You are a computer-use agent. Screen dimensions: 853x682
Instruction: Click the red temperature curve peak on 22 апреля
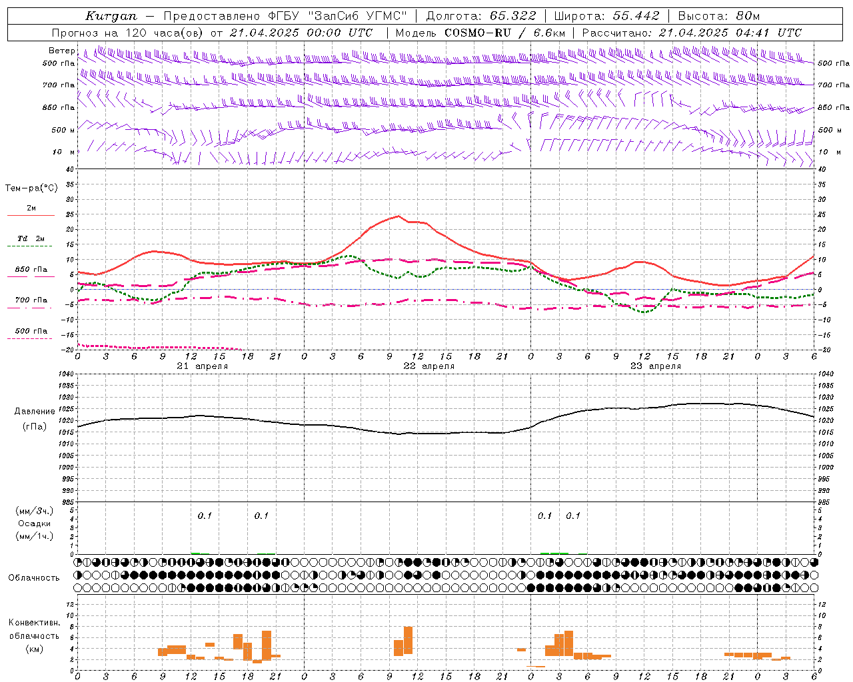(x=399, y=216)
